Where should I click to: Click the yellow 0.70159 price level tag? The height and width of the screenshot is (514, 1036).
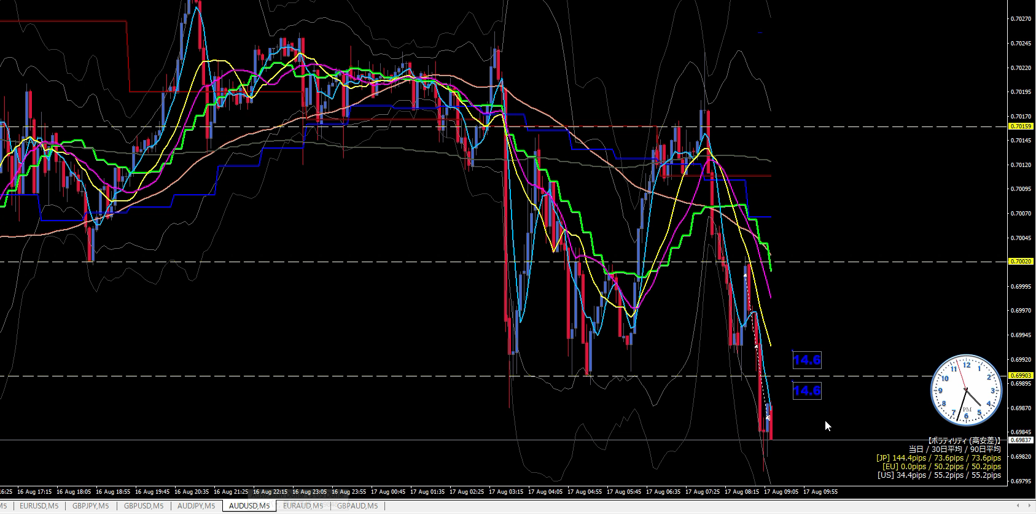1021,127
